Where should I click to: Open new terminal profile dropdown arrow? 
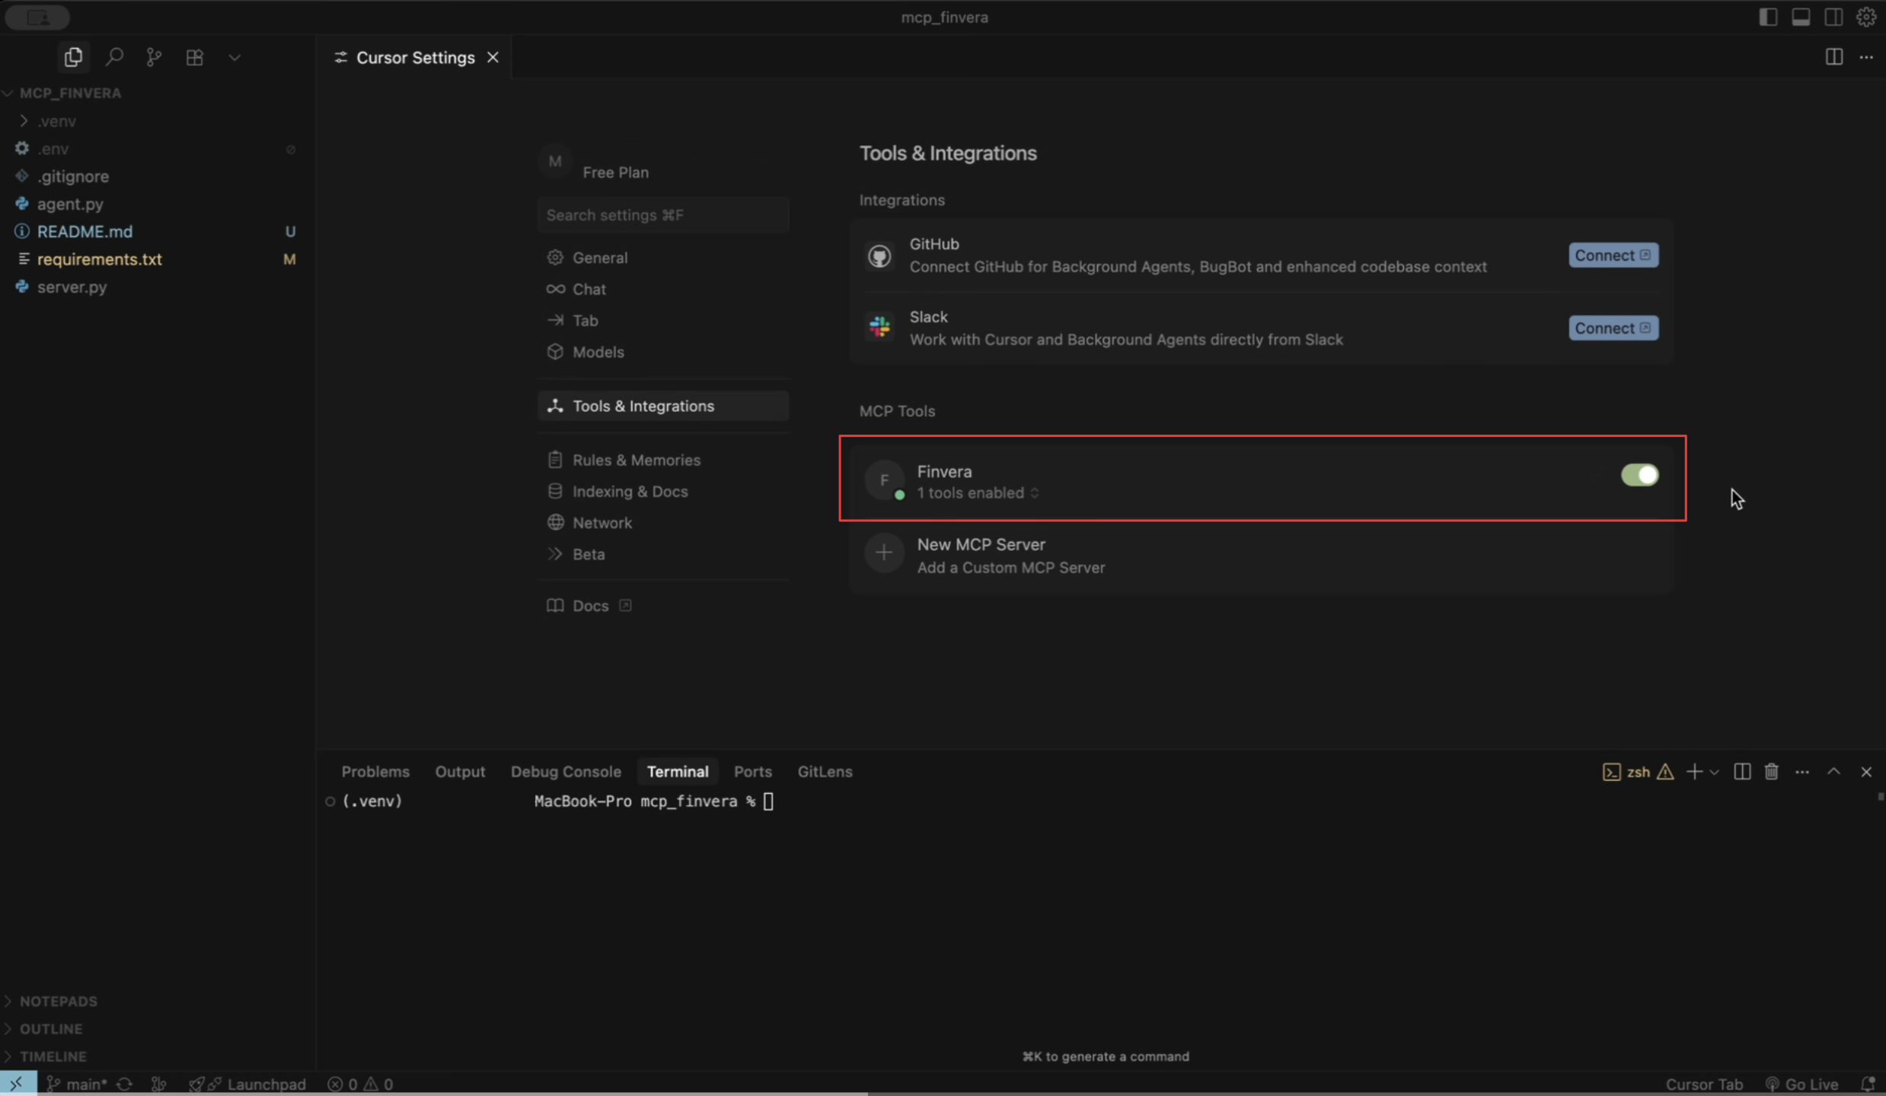tap(1714, 772)
